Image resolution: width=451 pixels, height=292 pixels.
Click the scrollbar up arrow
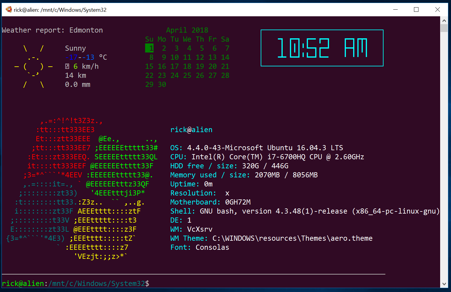point(444,21)
